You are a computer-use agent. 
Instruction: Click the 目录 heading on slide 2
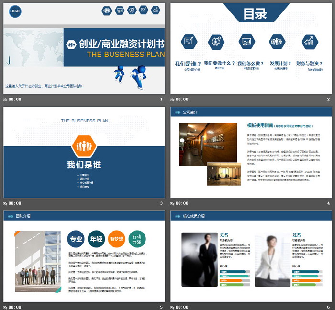click(255, 14)
